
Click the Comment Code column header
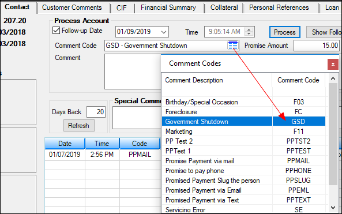tap(298, 80)
